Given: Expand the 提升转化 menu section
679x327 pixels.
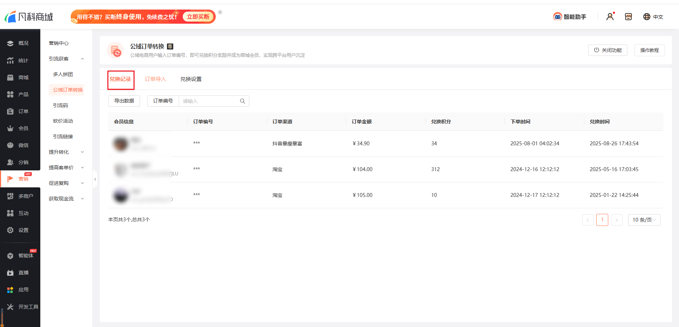Looking at the screenshot, I should point(82,152).
